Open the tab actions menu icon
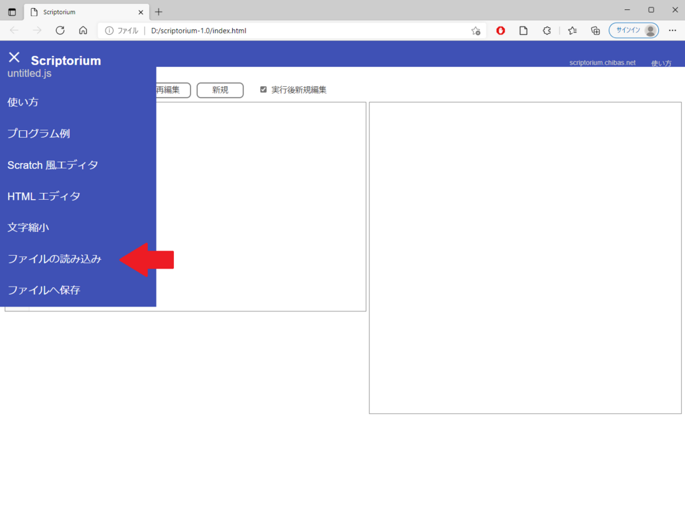 click(x=12, y=12)
